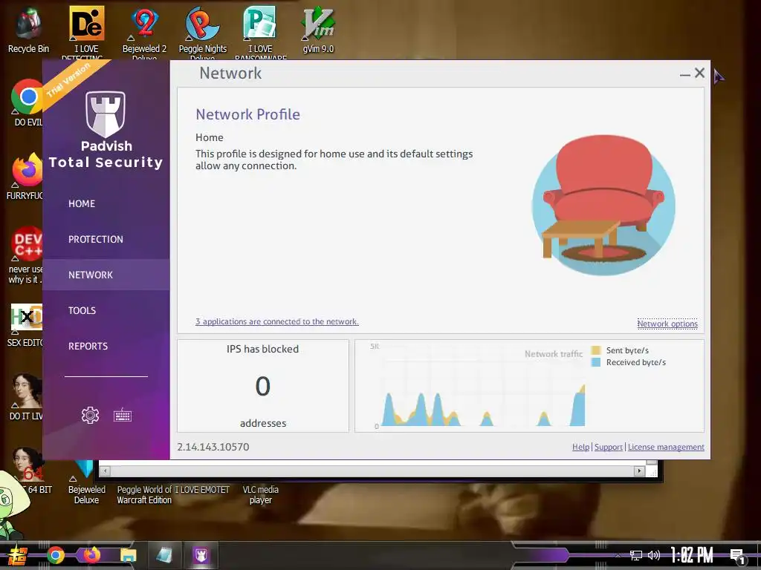Open the Help link

580,447
